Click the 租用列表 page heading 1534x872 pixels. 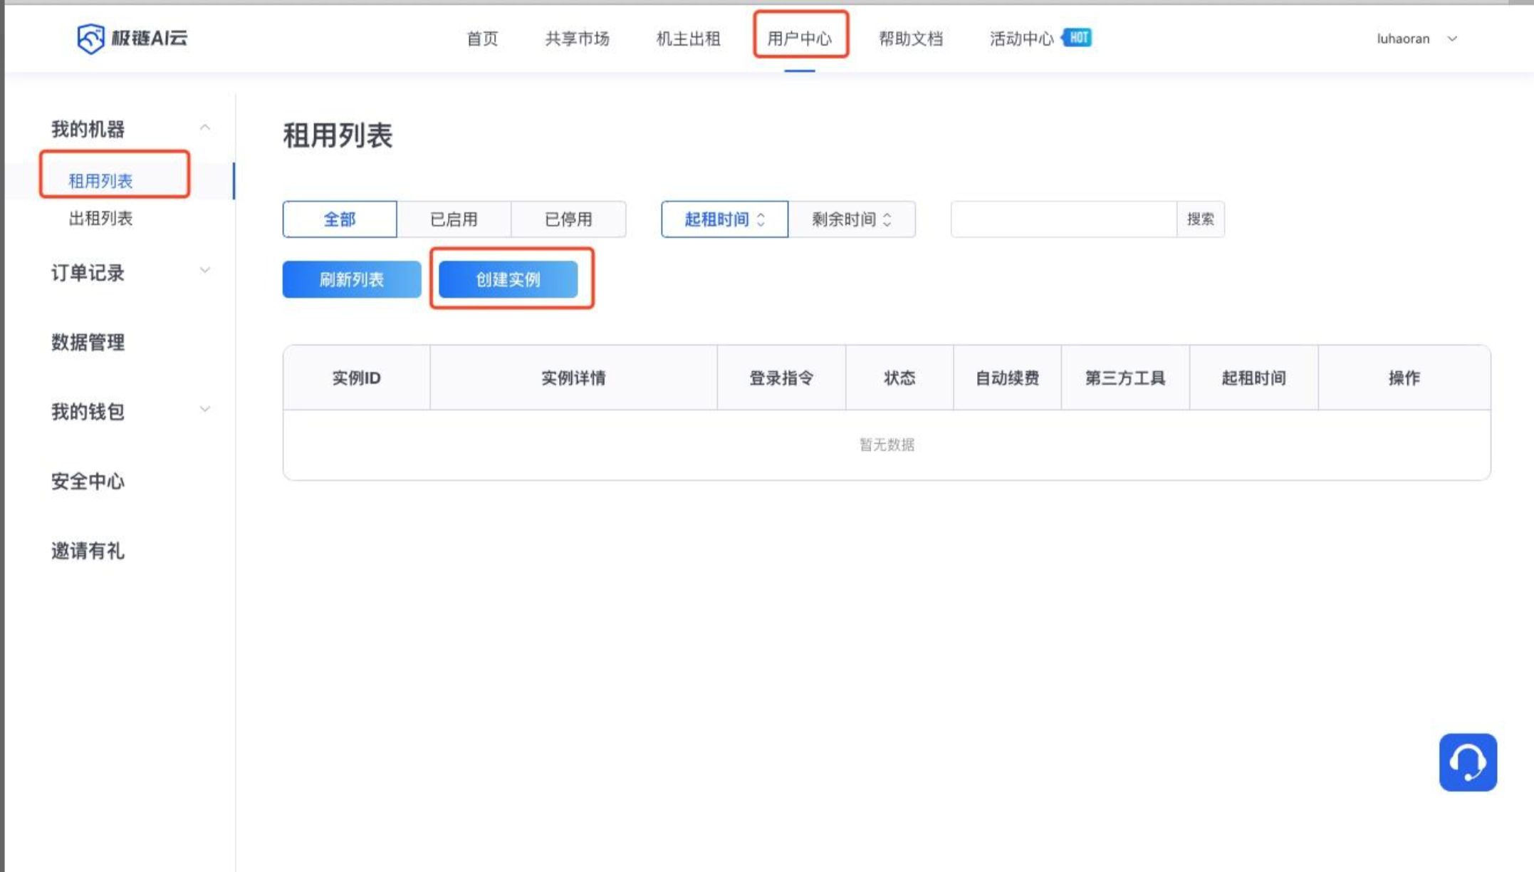[338, 135]
